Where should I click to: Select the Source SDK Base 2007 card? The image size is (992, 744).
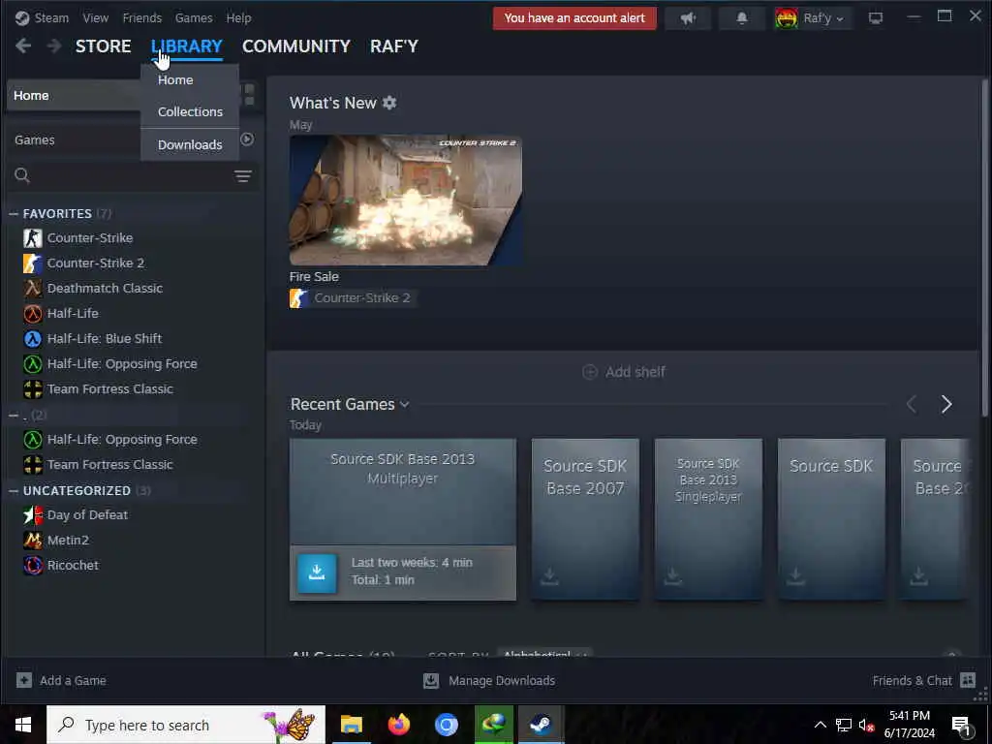click(x=585, y=519)
